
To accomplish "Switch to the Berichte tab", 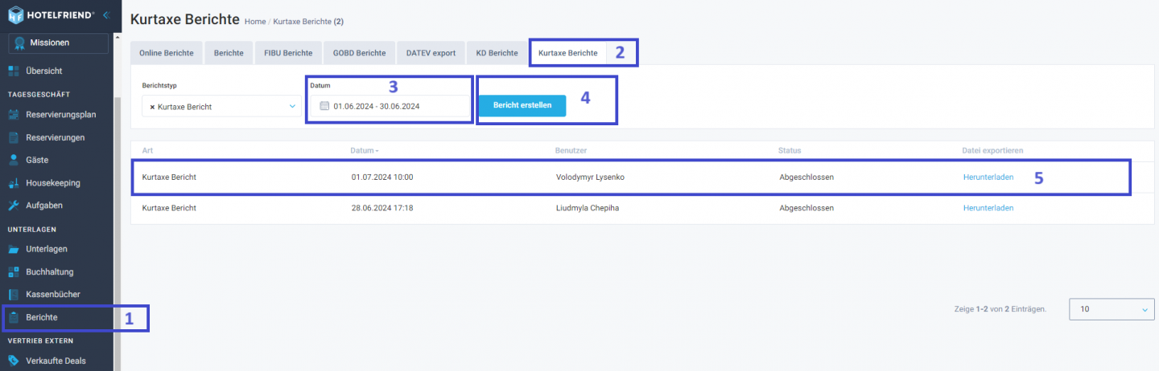I will point(229,53).
